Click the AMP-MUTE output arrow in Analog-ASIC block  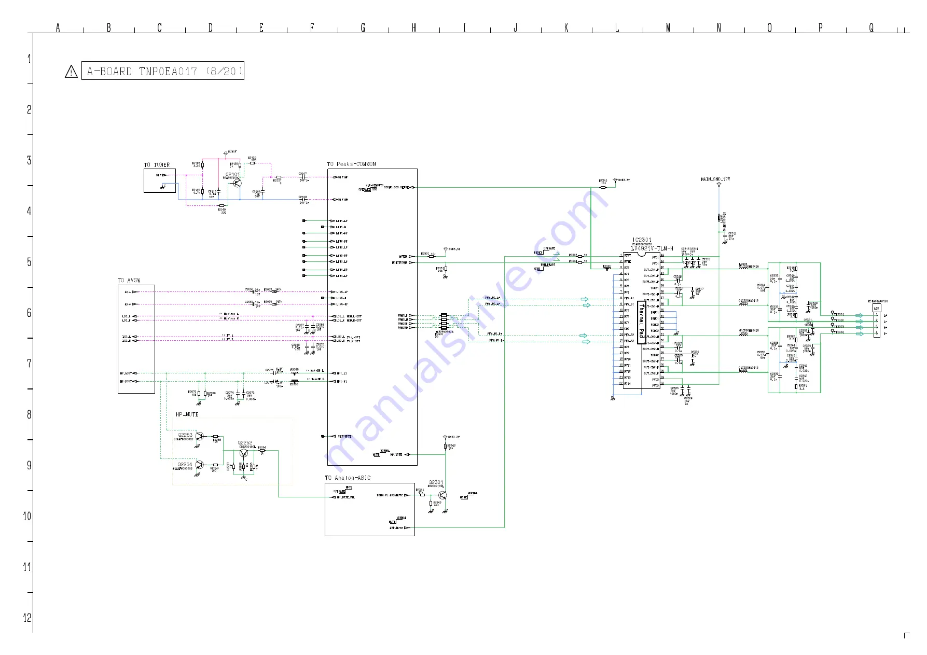(407, 528)
